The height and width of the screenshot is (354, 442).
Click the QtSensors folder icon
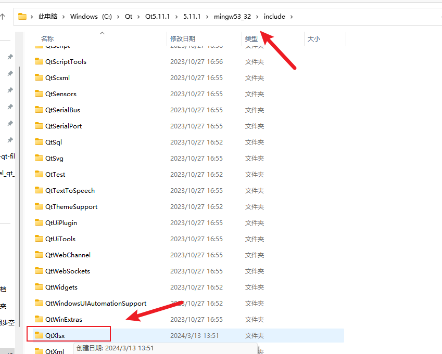tap(39, 94)
